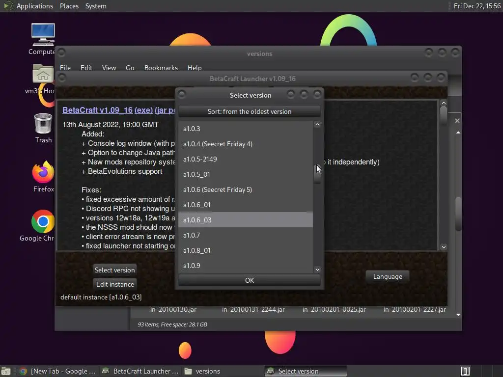Close the sidebar X in versions window
Screen dimensions: 503x377
pos(457,121)
